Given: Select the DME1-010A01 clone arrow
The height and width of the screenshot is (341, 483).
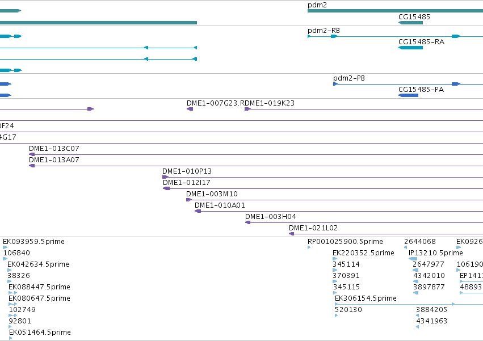Looking at the screenshot, I should point(198,211).
